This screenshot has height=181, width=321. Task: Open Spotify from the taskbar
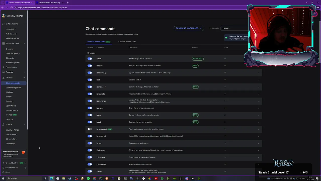(x=88, y=178)
